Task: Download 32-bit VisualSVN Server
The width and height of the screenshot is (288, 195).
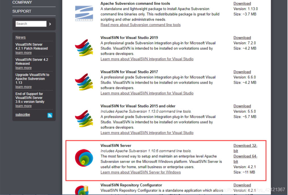Action: click(245, 148)
